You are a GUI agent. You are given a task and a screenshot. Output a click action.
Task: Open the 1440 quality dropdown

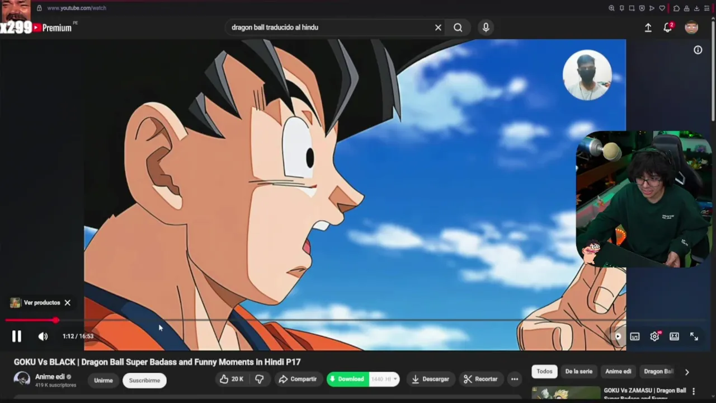point(384,379)
